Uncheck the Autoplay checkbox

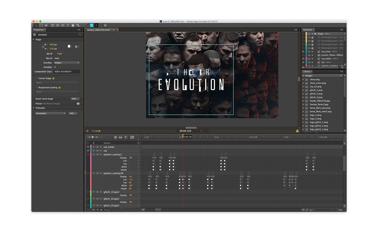(x=55, y=67)
